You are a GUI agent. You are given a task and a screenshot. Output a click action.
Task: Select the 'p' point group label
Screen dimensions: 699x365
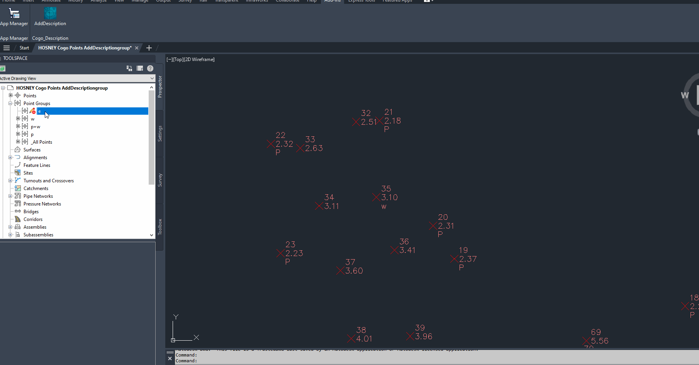tap(32, 134)
